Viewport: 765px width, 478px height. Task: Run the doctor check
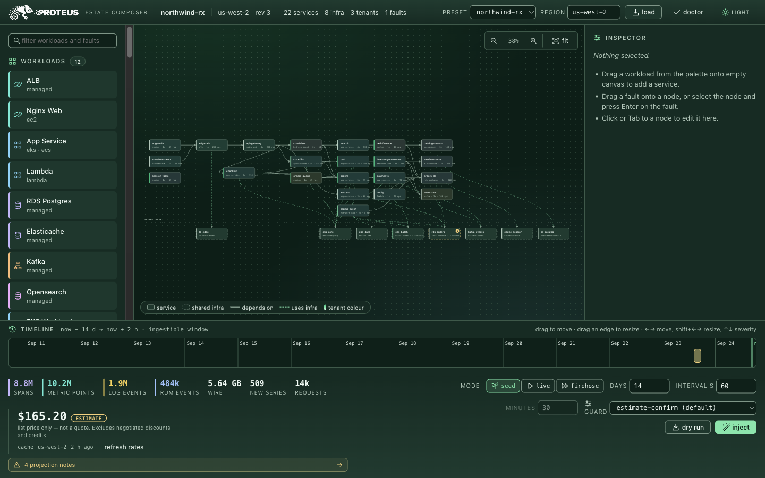(x=688, y=12)
